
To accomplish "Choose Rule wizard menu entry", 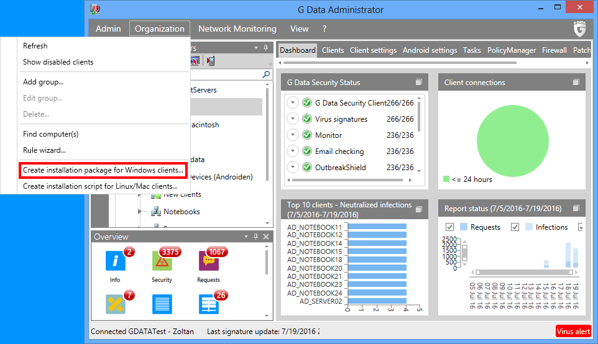I will point(44,150).
